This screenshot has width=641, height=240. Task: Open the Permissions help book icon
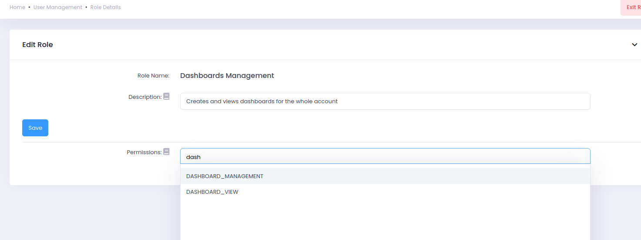click(166, 152)
